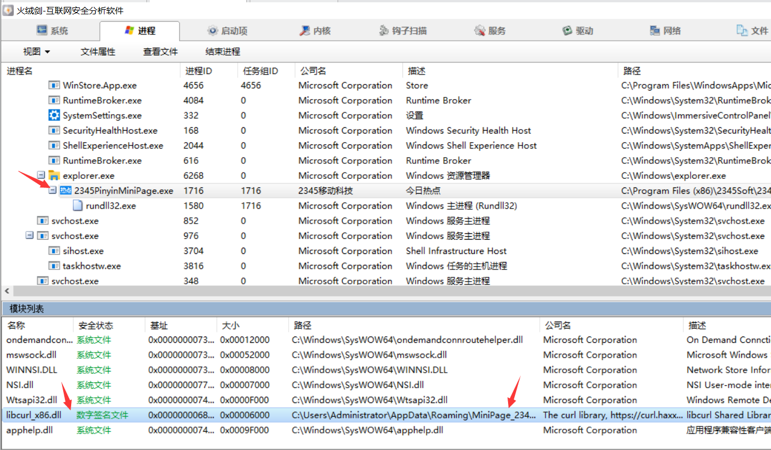Click the ShellExperienceHost.exe process icon
The image size is (771, 450).
pos(54,146)
